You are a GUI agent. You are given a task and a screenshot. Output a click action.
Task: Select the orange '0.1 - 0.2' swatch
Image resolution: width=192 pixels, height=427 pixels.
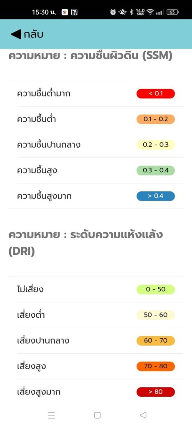[x=156, y=119]
